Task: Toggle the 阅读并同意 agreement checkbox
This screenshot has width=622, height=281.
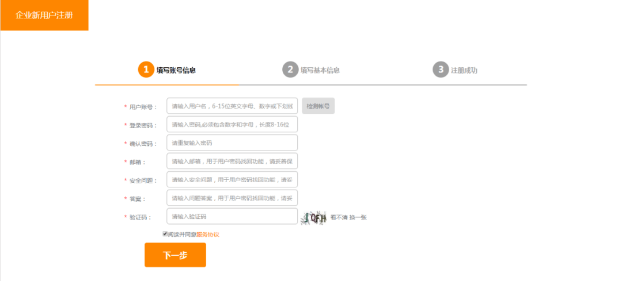Action: click(165, 234)
